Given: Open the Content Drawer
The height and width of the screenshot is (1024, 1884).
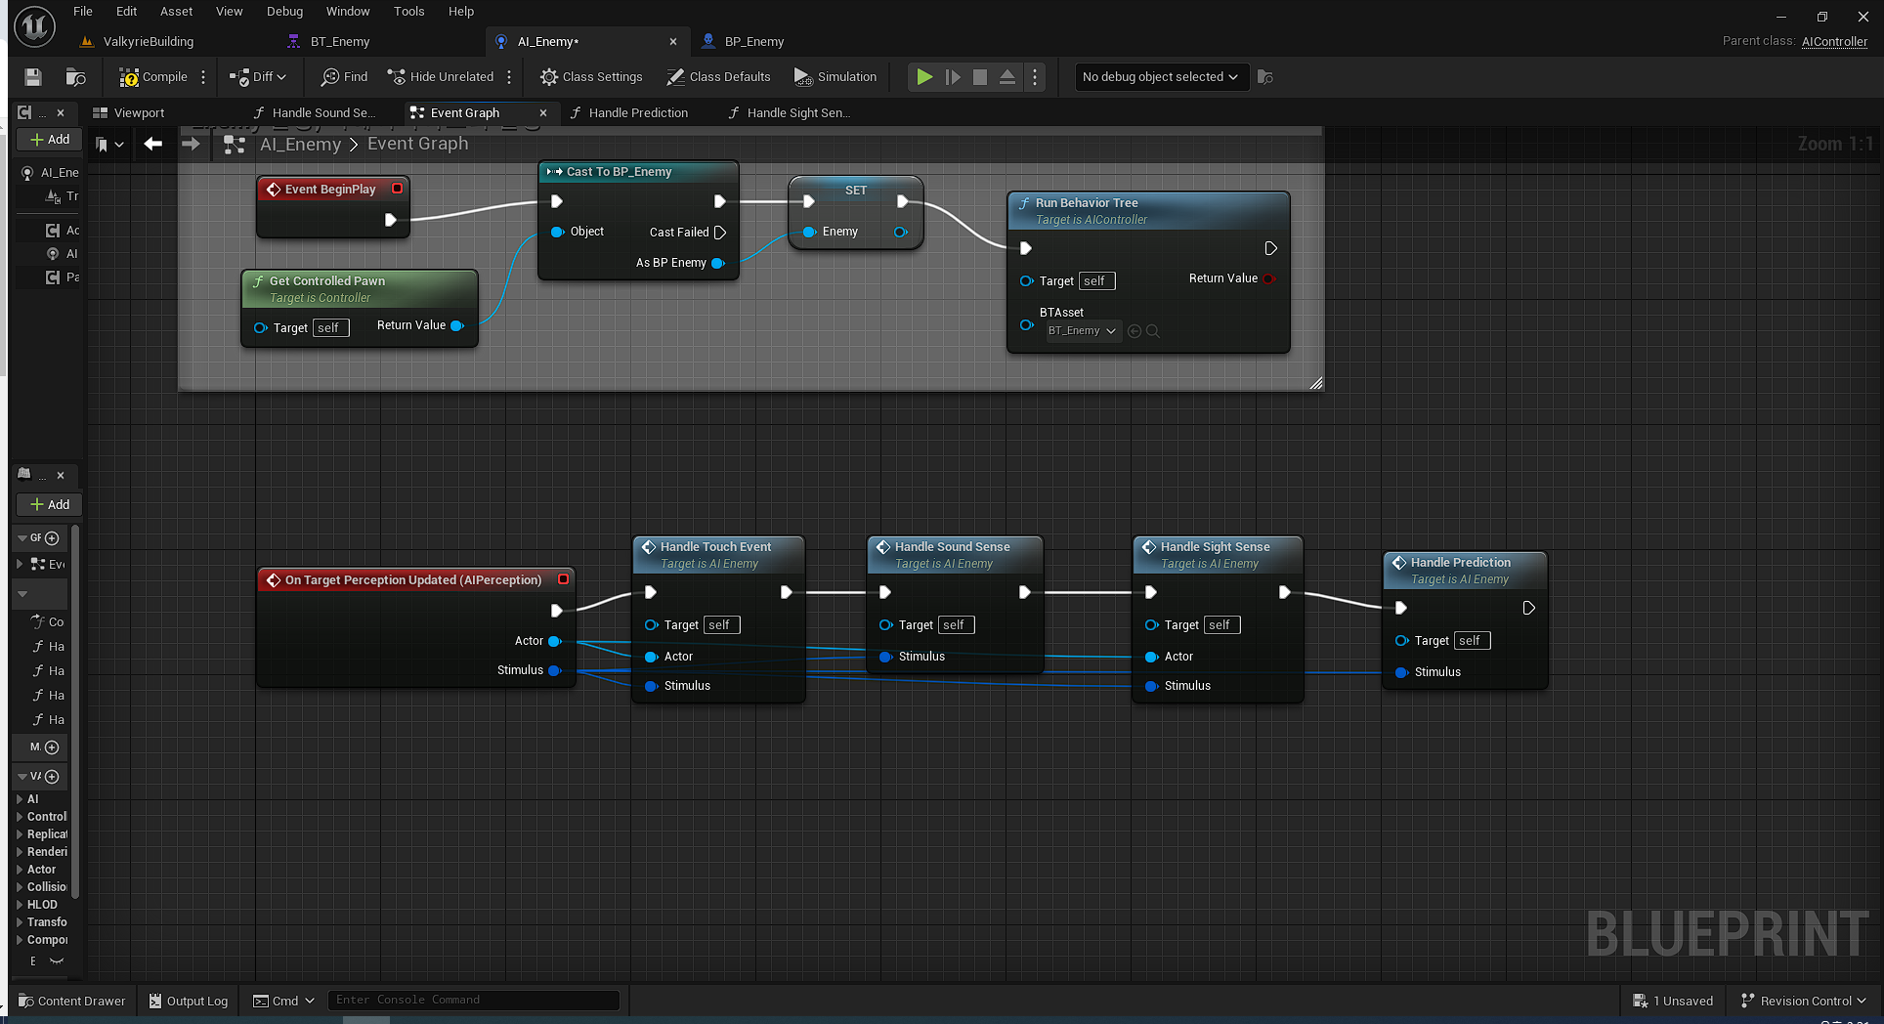Looking at the screenshot, I should pos(72,1001).
